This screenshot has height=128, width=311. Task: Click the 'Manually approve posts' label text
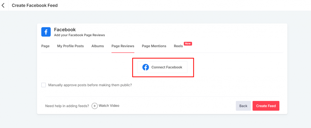click(x=90, y=85)
